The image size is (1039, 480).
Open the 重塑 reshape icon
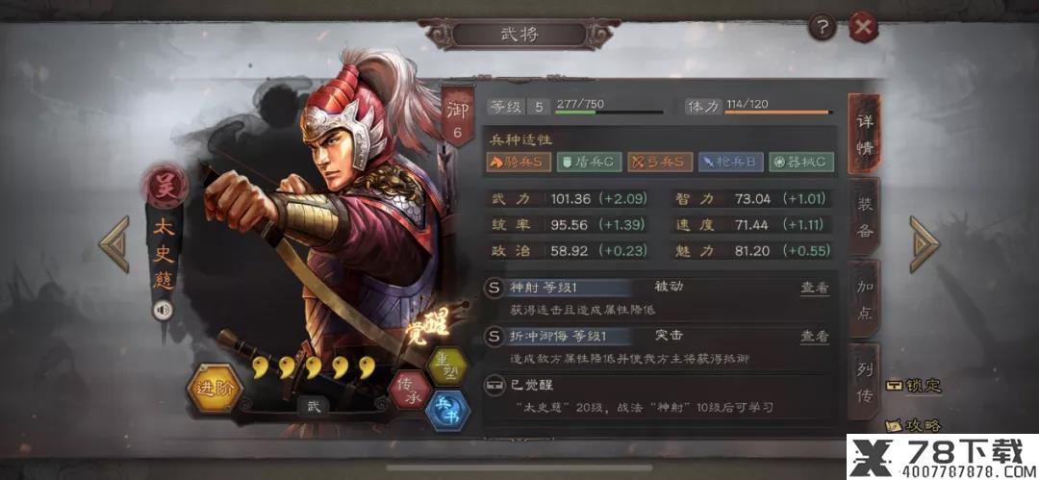coord(446,366)
